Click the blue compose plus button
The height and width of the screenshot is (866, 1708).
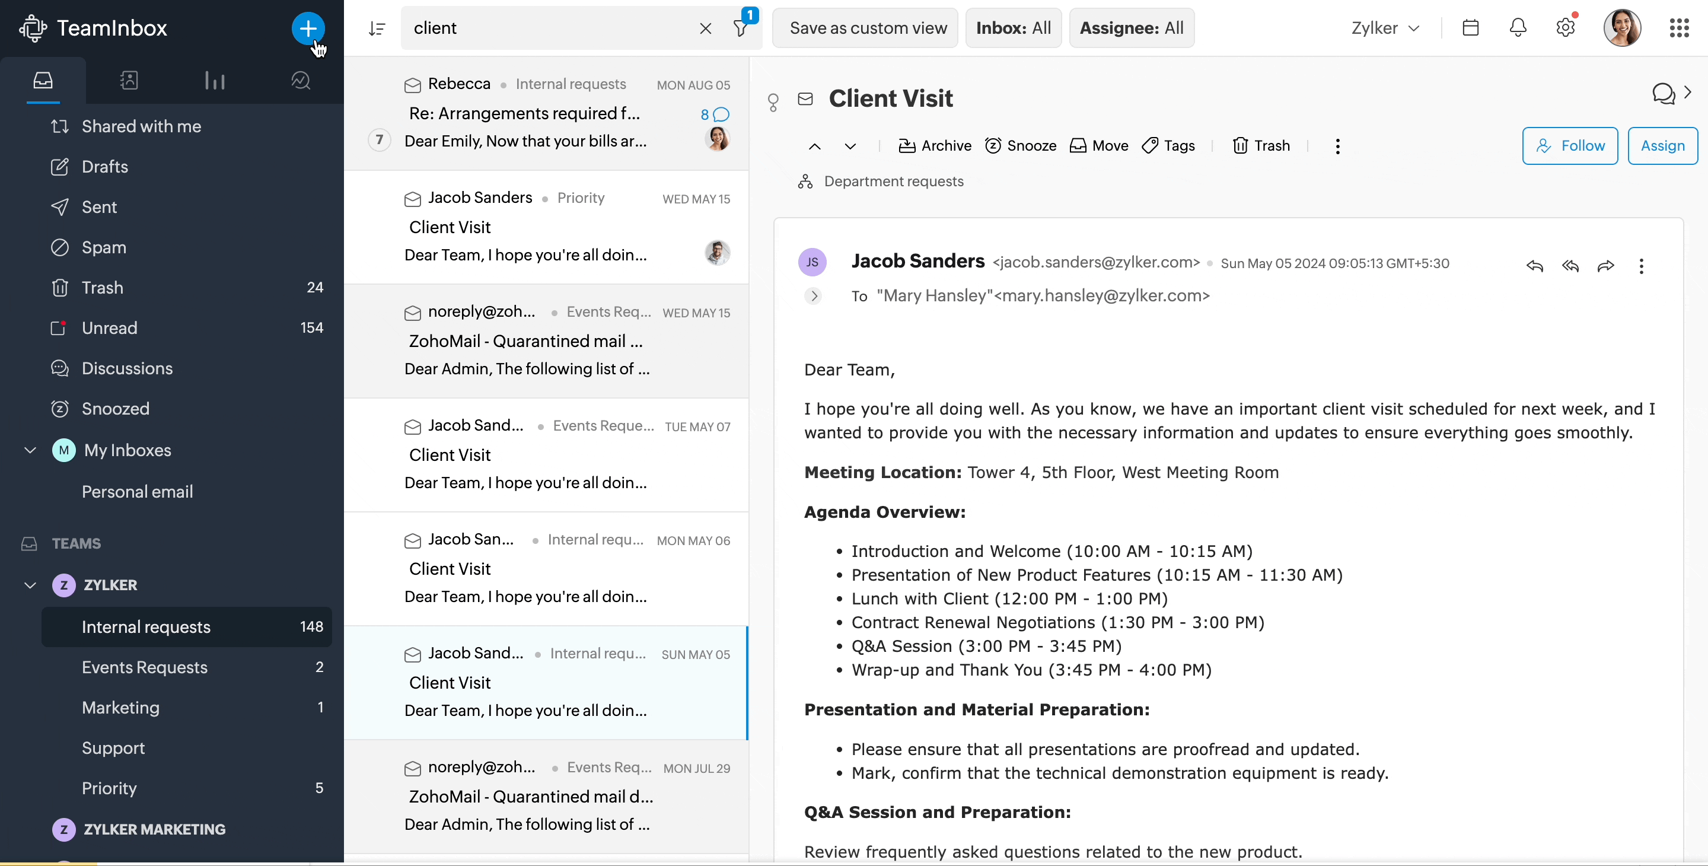(x=308, y=28)
